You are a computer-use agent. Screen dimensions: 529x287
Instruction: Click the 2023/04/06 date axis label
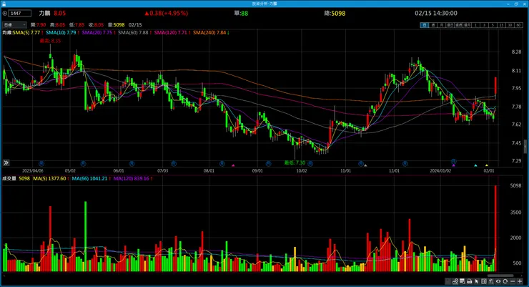[33, 171]
